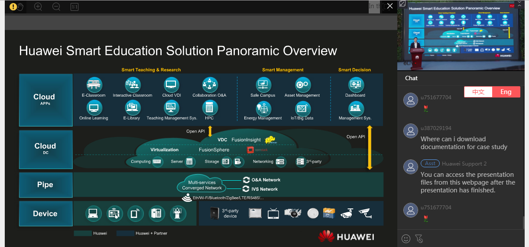Zoom in on the slide
The image size is (529, 247).
(x=38, y=6)
